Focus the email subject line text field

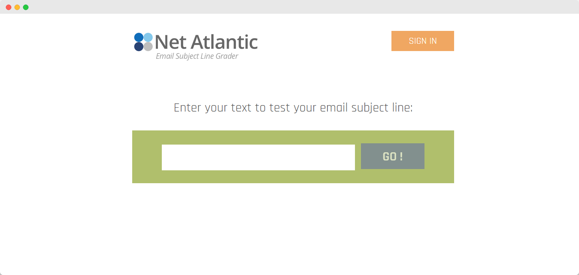coord(258,157)
